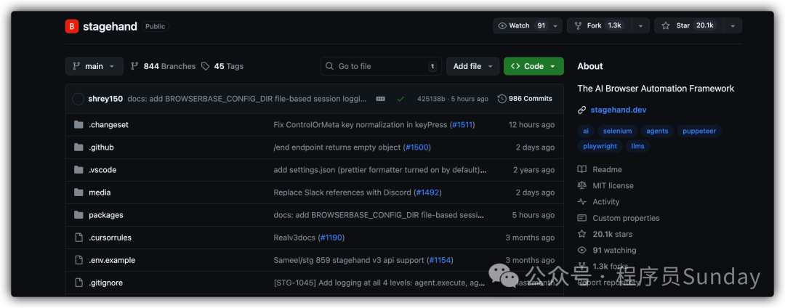Expand the green Code dropdown
This screenshot has height=308, width=785.
534,66
